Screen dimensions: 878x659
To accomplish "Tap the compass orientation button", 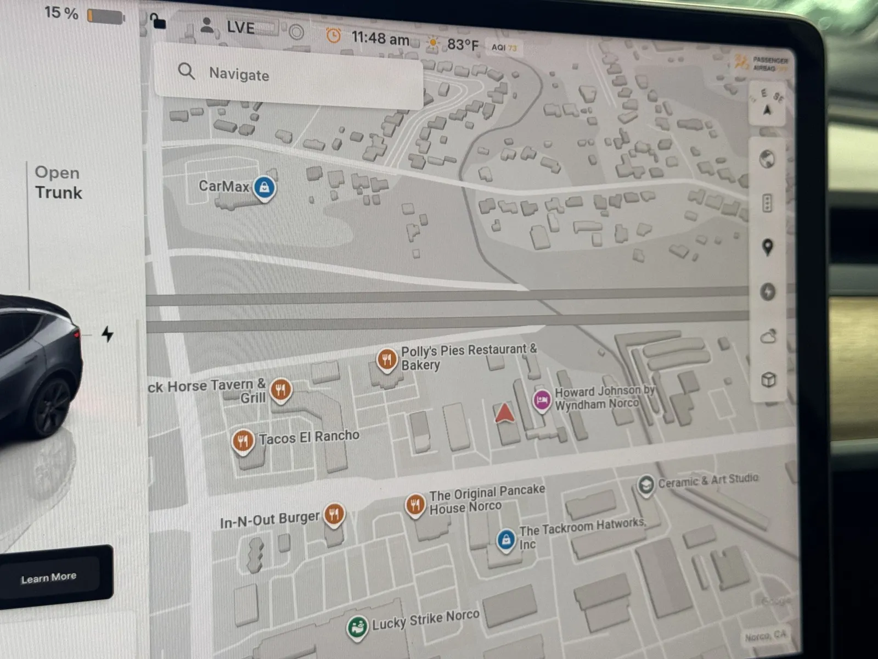I will pyautogui.click(x=768, y=103).
